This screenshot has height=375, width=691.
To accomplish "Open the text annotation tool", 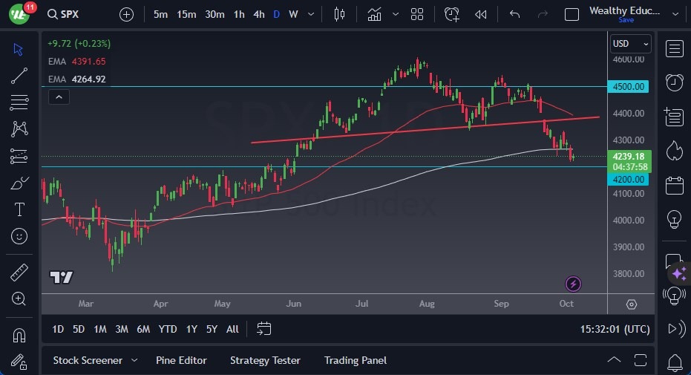I will click(20, 209).
